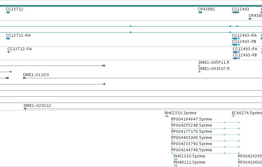Select the DME1-011I20 clone label
The image size is (262, 167).
(36, 75)
